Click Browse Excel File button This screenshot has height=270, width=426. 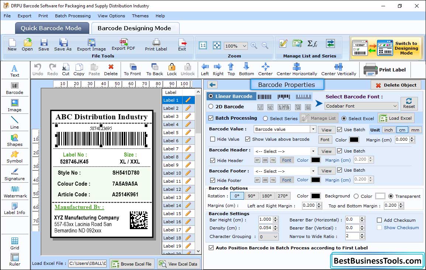[x=132, y=264]
